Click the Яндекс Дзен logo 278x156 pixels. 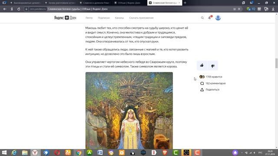[x=65, y=18]
